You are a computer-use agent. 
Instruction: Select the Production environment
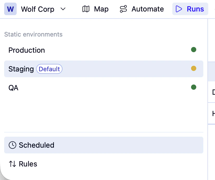[x=27, y=50]
